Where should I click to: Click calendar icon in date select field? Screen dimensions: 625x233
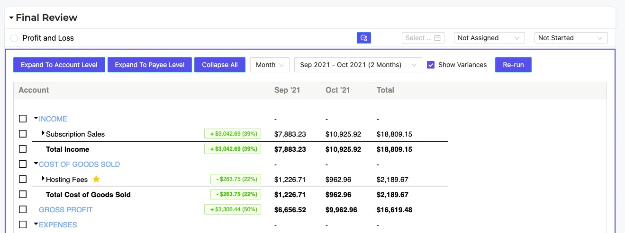437,38
